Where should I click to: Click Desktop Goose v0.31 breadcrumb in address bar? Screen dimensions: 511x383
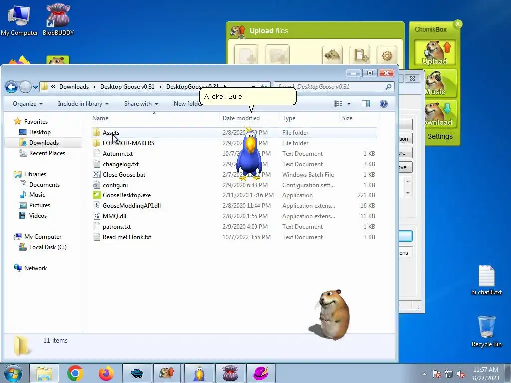point(127,87)
